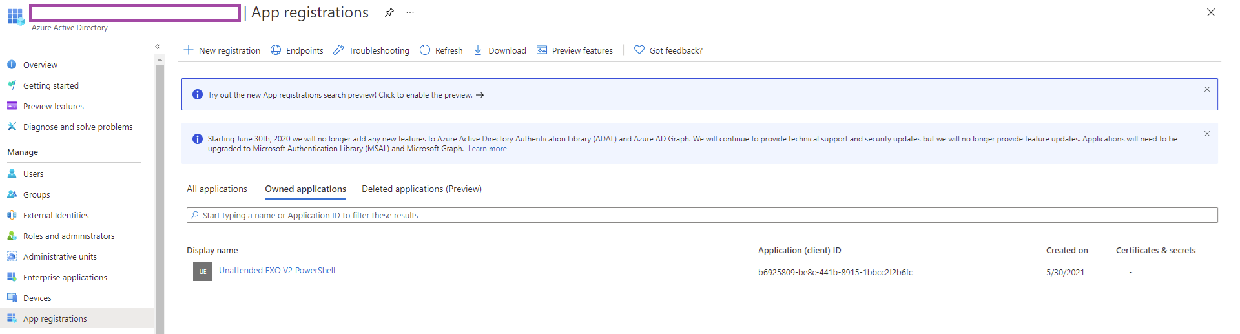Open Enterprise applications menu item
This screenshot has height=334, width=1240.
pos(65,277)
